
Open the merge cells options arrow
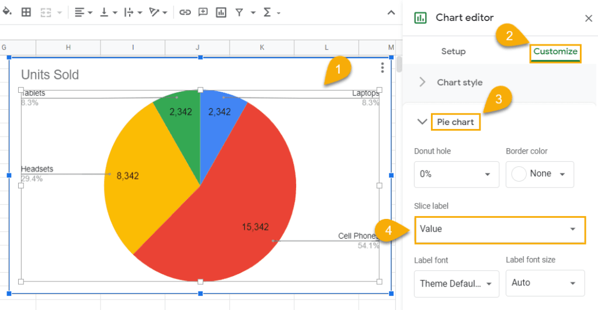click(60, 13)
